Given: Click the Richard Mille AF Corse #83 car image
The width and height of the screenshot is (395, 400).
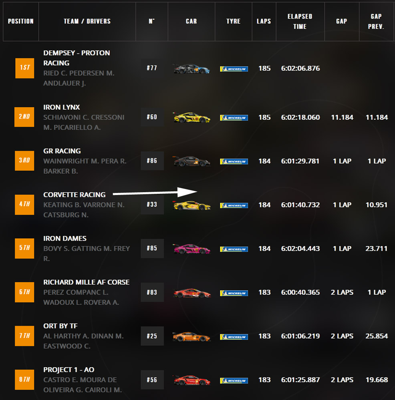Looking at the screenshot, I should tap(191, 293).
